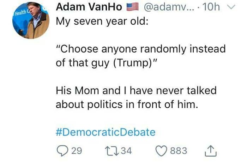Click the American flag emoji beside the name

[133, 7]
